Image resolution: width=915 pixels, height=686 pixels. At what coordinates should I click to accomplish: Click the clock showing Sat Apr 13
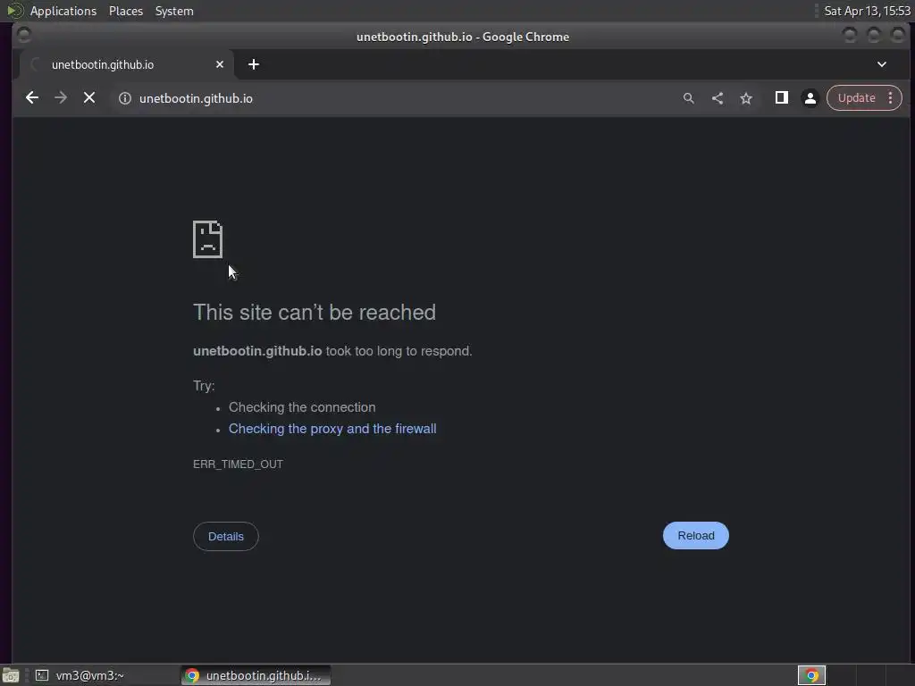867,11
